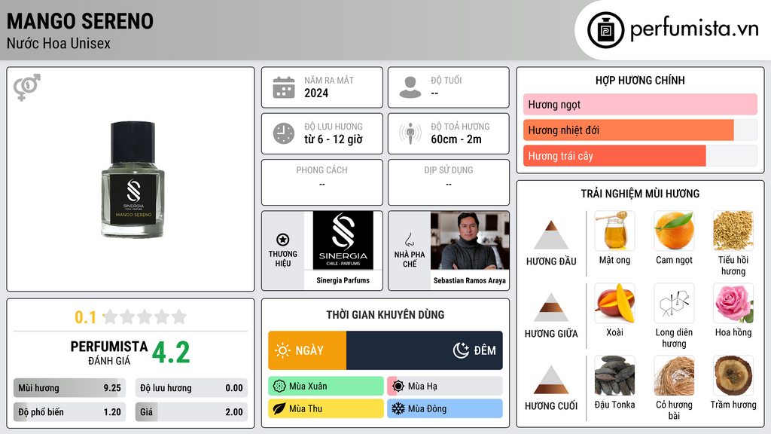Click the person icon beside Độ tuổi
Image resolution: width=771 pixels, height=434 pixels.
tap(410, 87)
